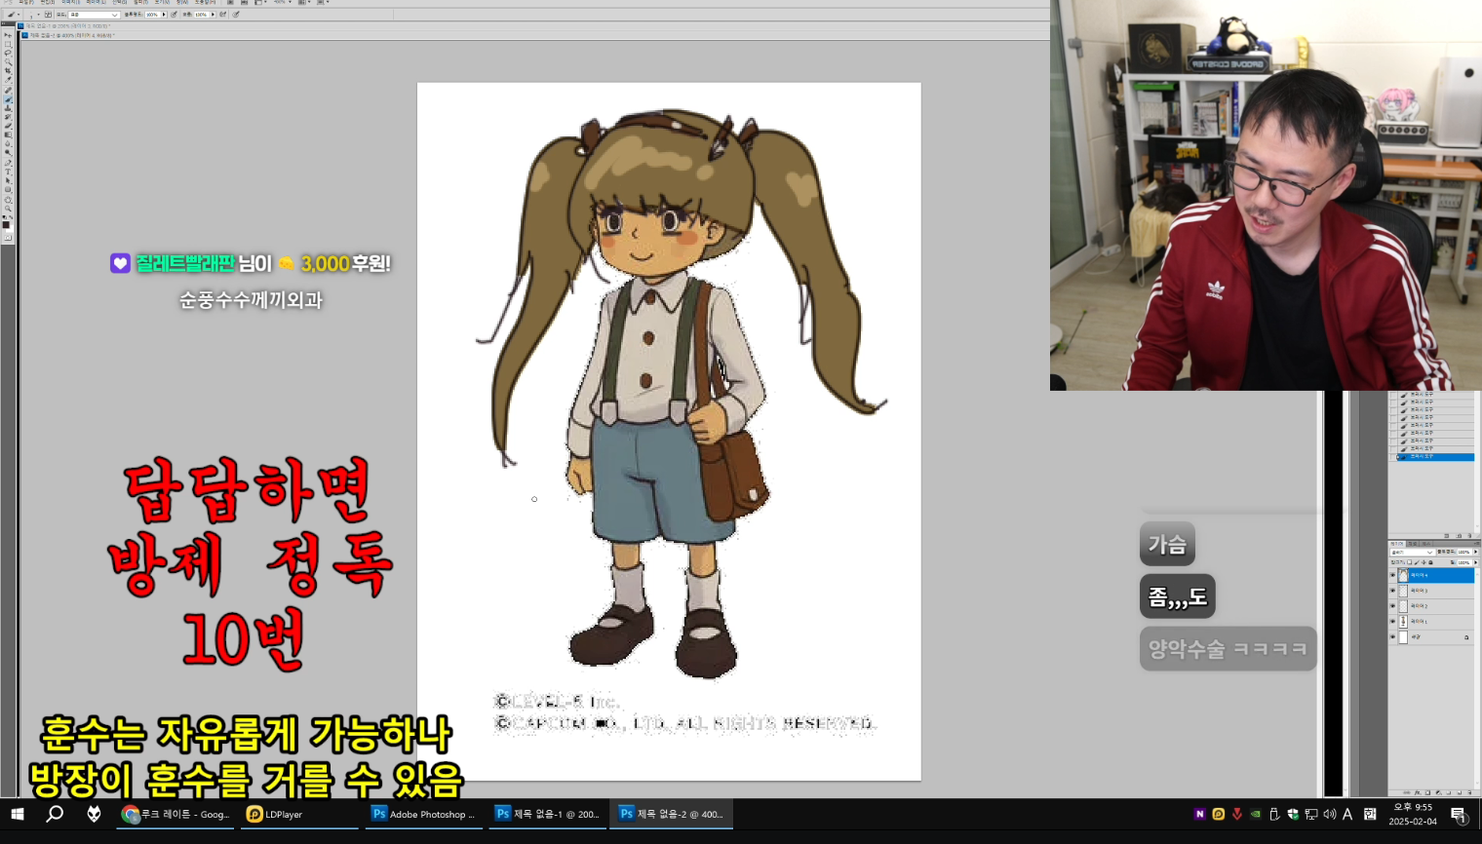Enable airbrush mode in options bar

pos(222,15)
